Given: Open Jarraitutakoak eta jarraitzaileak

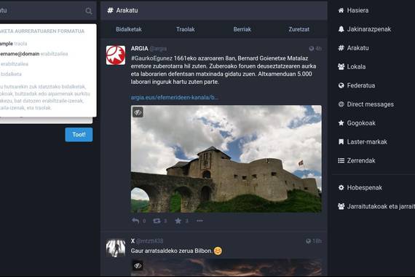Looking at the screenshot, I should pyautogui.click(x=376, y=206).
